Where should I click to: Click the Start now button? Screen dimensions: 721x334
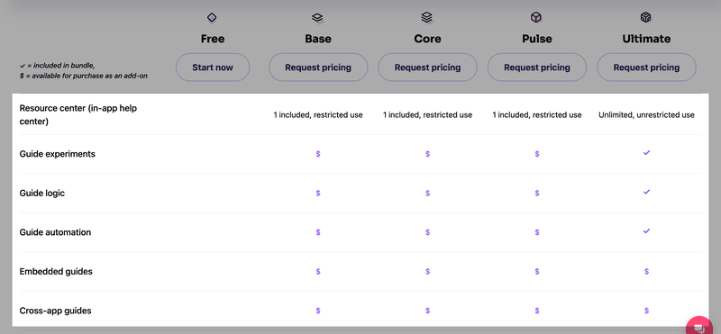(213, 68)
